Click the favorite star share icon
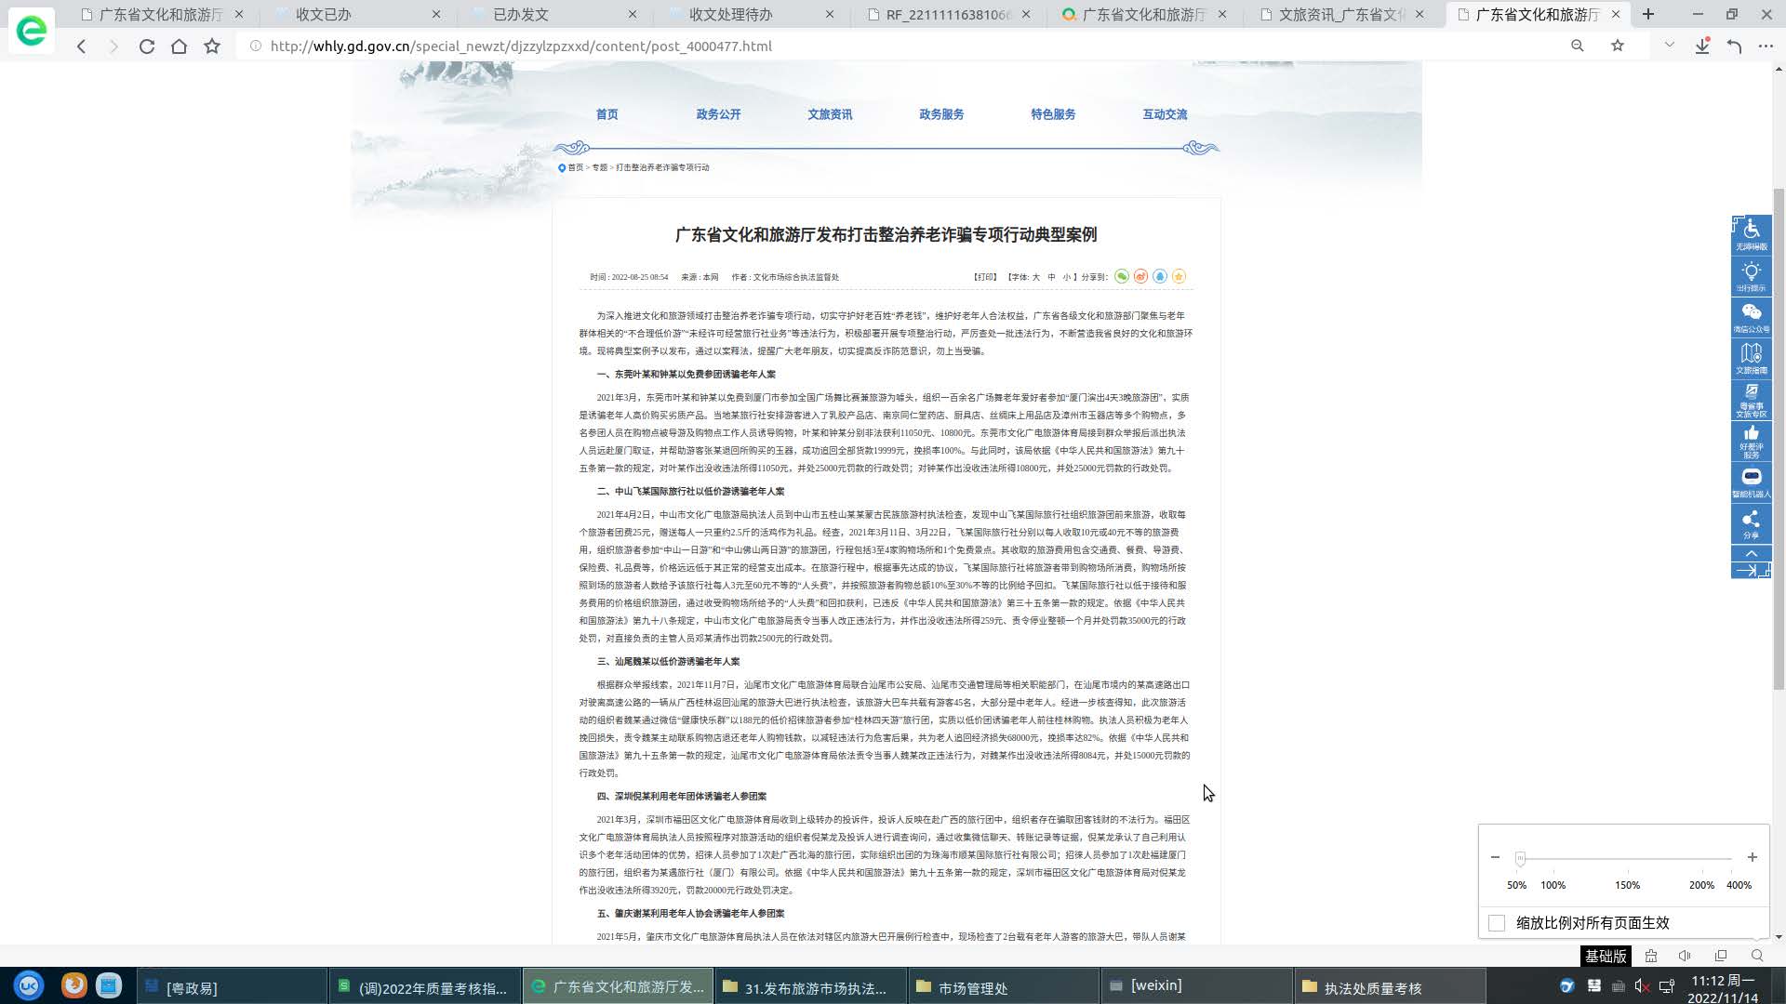Viewport: 1786px width, 1004px height. (1180, 276)
